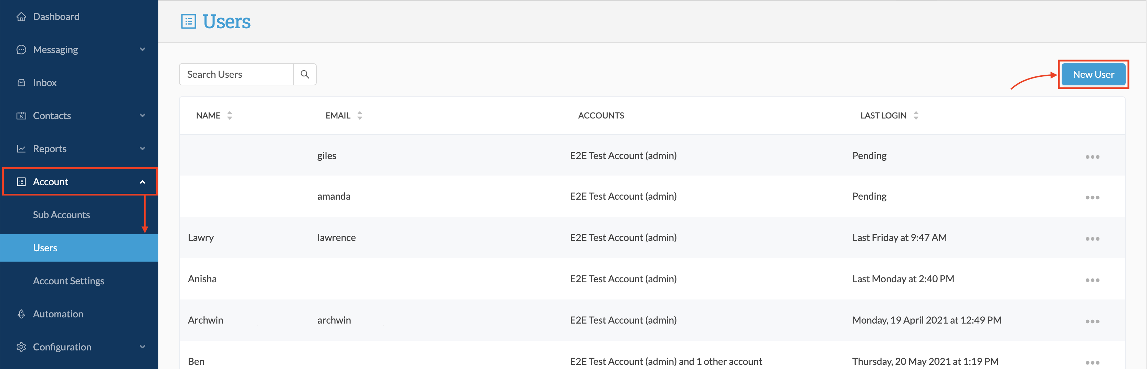Click the LAST LOGIN column header
Viewport: 1147px width, 369px height.
coord(883,115)
